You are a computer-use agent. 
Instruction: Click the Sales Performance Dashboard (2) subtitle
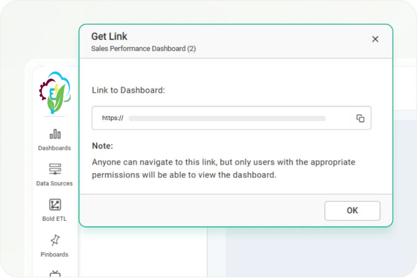(143, 49)
